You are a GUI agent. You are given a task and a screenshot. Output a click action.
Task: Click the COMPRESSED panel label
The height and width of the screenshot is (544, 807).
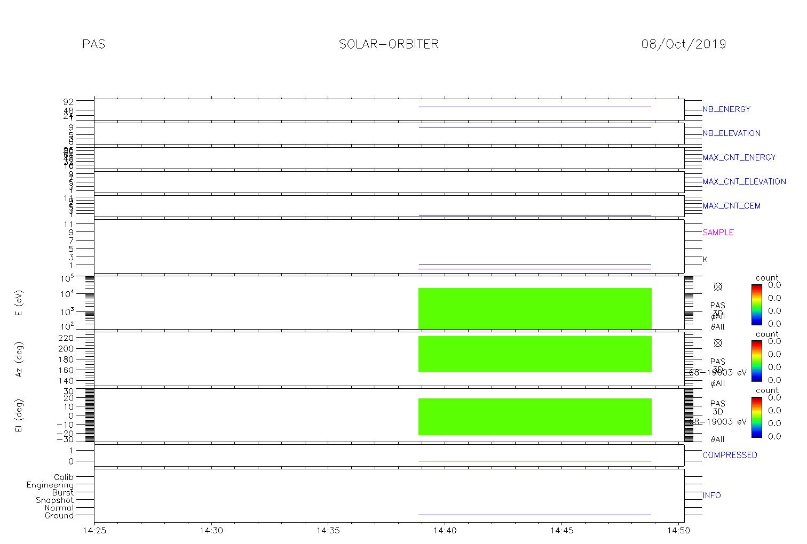coord(730,455)
